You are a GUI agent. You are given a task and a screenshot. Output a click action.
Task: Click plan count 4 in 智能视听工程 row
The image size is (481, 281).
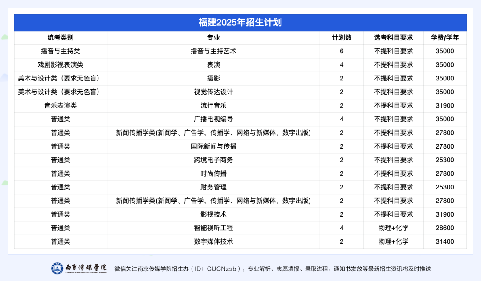342,228
